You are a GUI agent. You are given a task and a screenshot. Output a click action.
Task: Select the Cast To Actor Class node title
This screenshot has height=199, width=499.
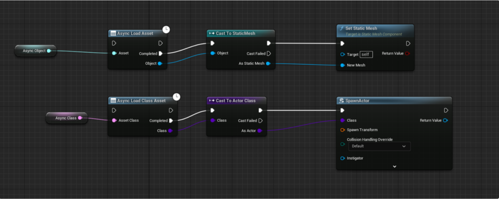(x=236, y=101)
